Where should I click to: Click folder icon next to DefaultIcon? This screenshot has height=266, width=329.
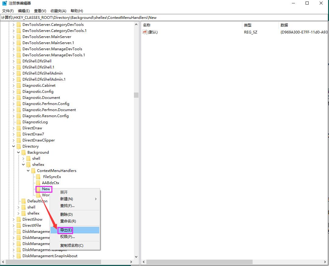[24, 201]
